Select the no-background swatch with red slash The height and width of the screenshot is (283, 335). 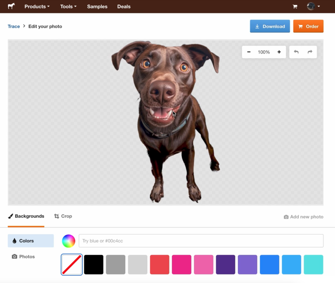tap(72, 264)
